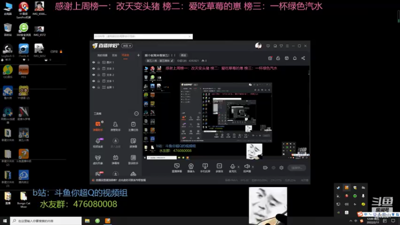Open the 房管助手 tool
The width and height of the screenshot is (400, 225).
[x=115, y=126]
